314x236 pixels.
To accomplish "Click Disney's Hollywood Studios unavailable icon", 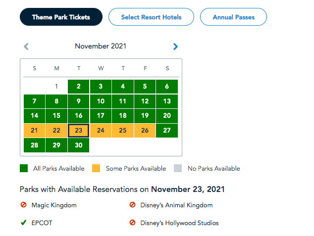I will pyautogui.click(x=132, y=223).
